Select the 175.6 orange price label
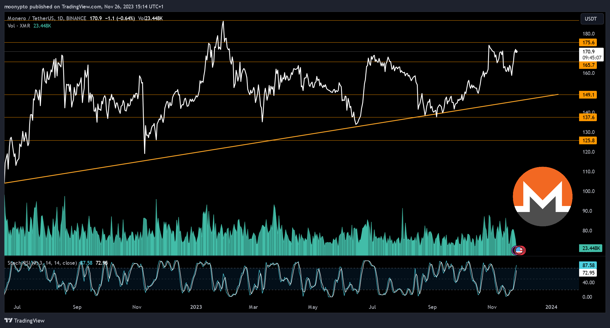The image size is (610, 328). (x=588, y=43)
